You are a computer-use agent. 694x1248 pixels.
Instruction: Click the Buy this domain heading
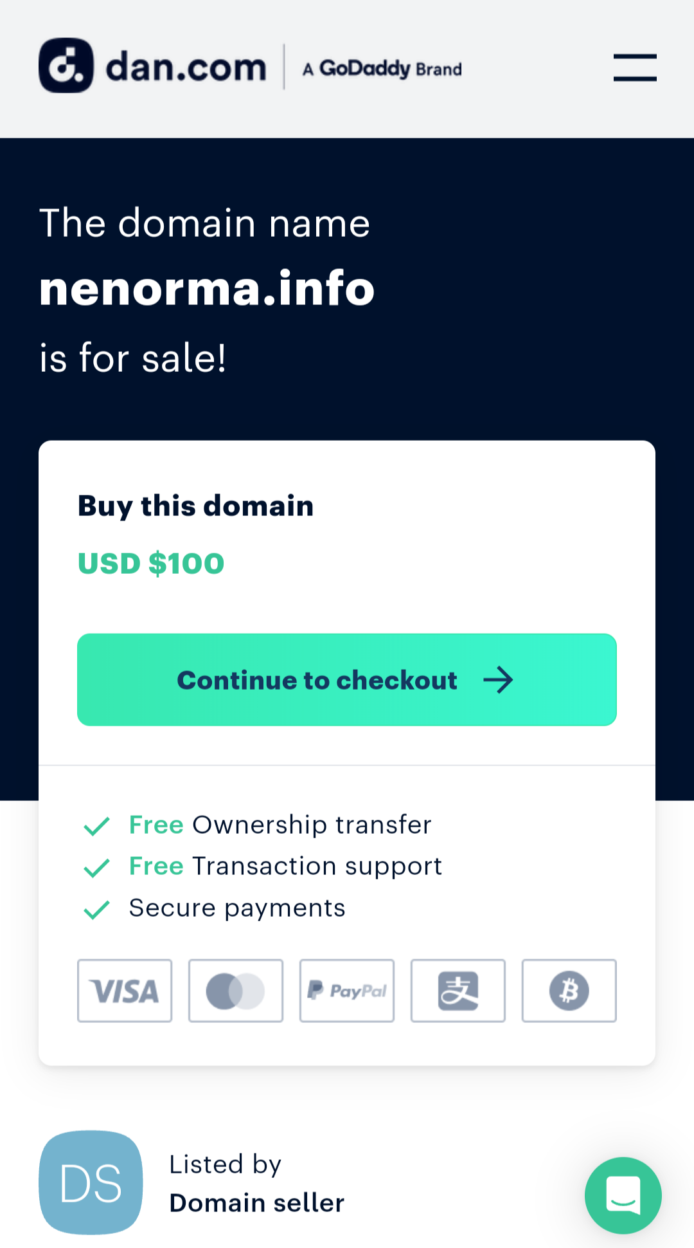(x=196, y=506)
